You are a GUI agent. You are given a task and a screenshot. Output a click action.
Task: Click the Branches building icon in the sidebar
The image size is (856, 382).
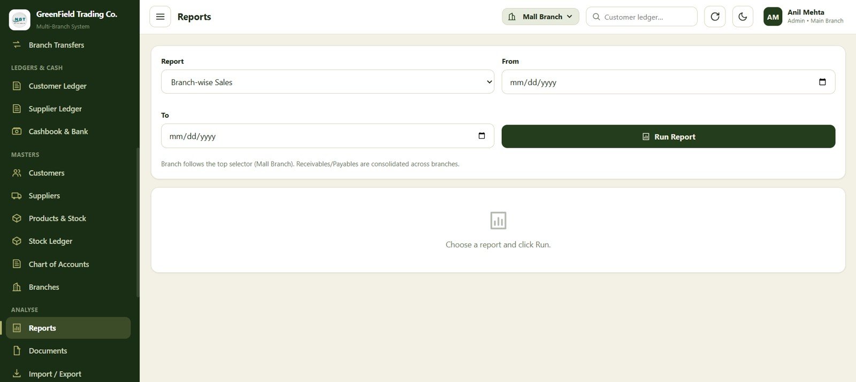[x=17, y=287]
